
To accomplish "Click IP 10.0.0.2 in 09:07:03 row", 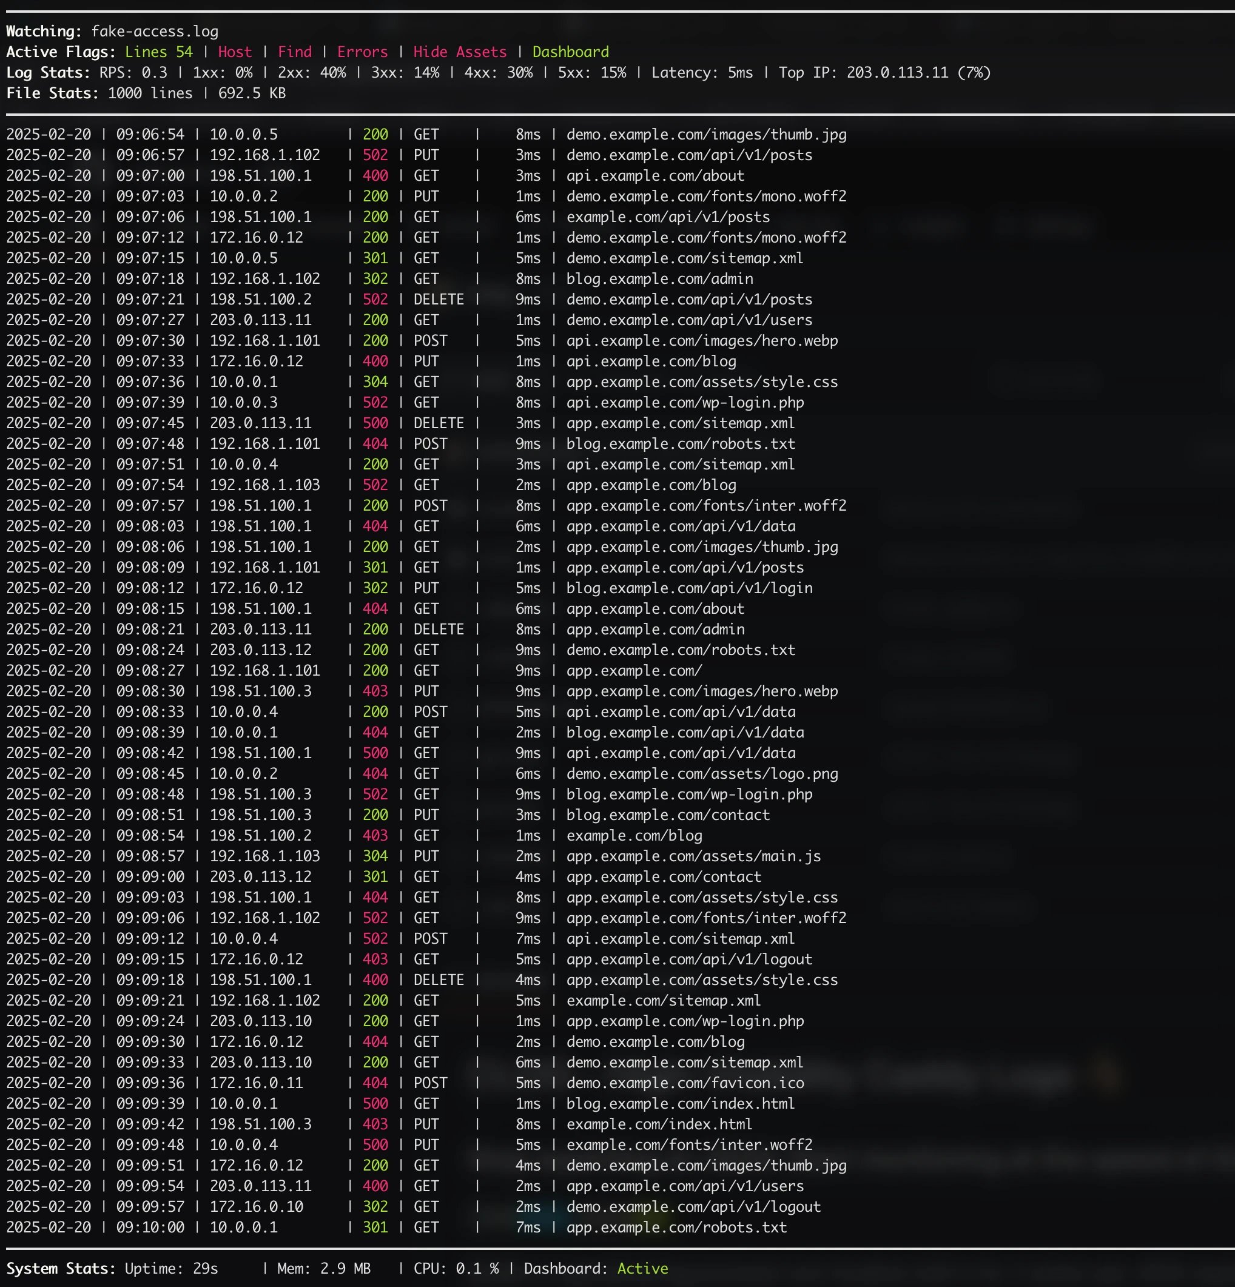I will point(244,197).
